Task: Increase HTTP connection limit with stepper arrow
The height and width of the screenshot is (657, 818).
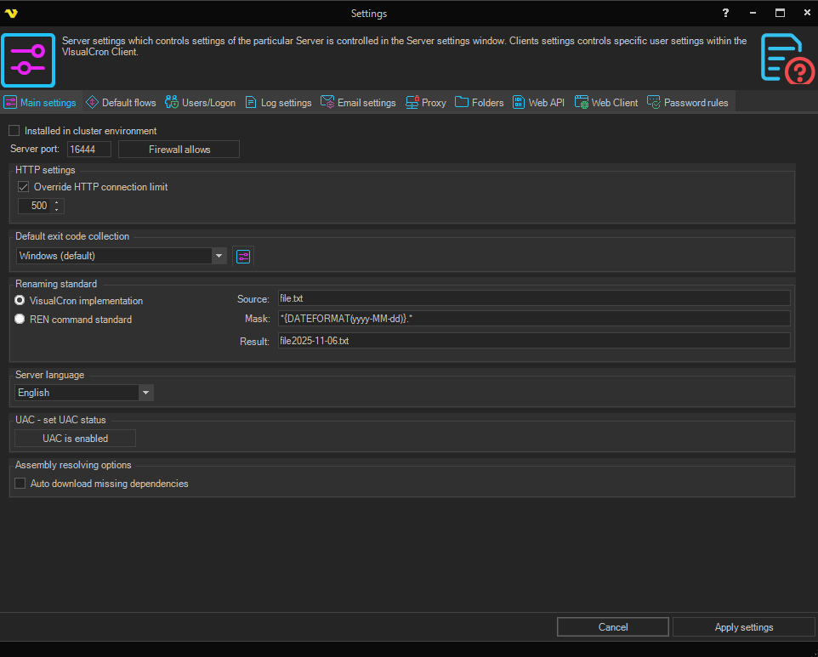Action: click(57, 202)
